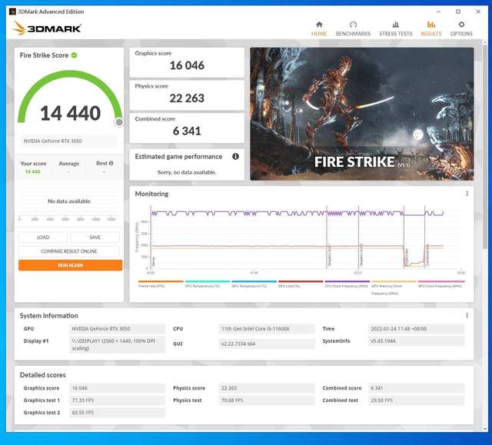The height and width of the screenshot is (445, 492).
Task: Click the Physics score 22 263 card
Action: point(187,95)
